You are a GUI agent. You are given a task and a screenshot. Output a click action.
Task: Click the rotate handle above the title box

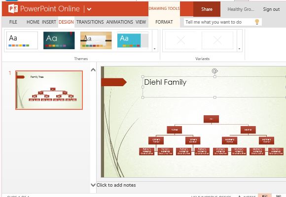pyautogui.click(x=214, y=71)
